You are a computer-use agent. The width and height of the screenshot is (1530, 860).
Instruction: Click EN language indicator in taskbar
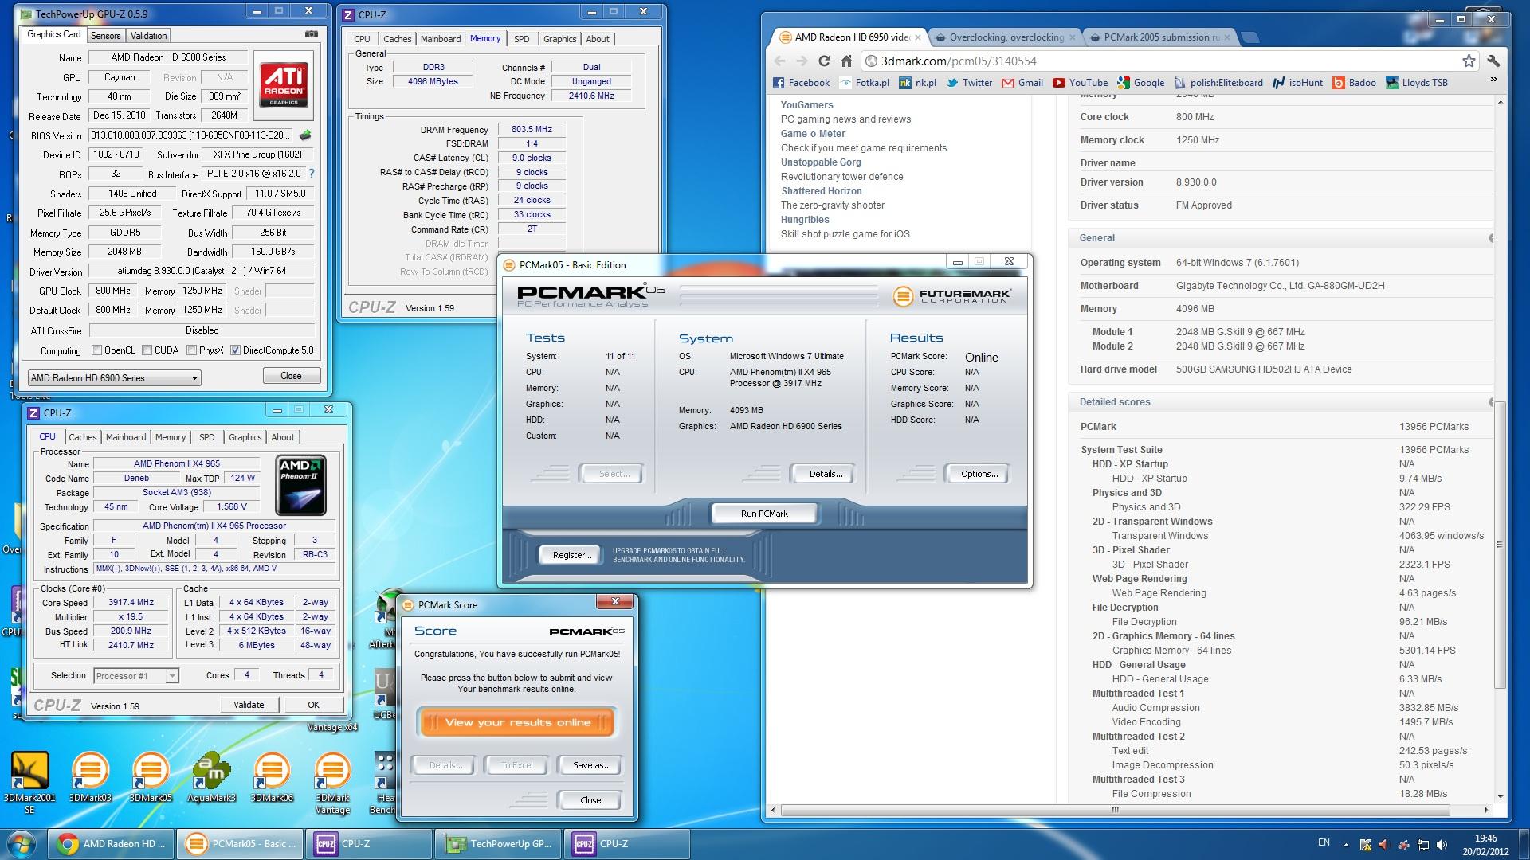tap(1324, 842)
